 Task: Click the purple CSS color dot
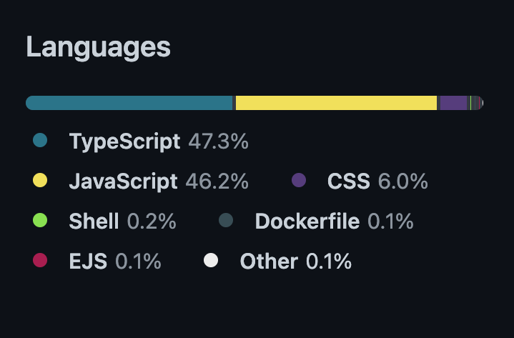click(x=299, y=180)
